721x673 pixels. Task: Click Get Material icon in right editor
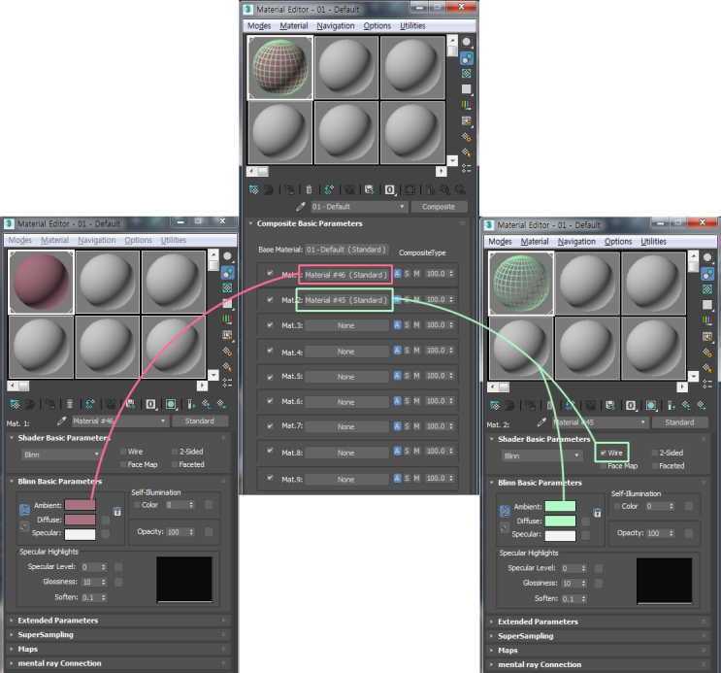495,406
